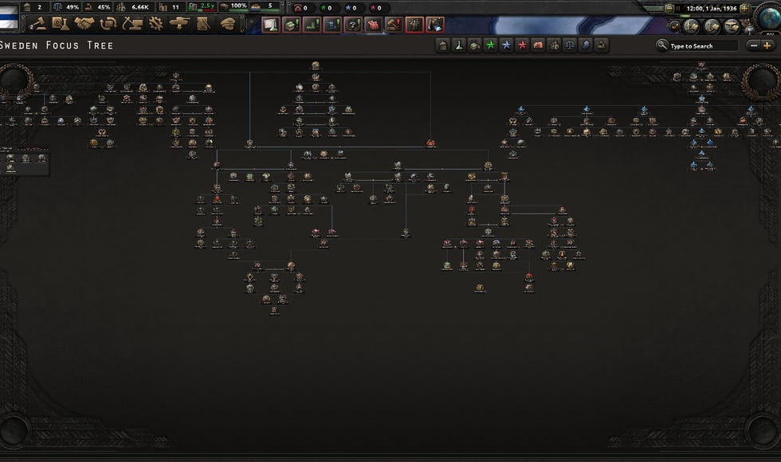Click the gavel alert with red exclamation mark
The height and width of the screenshot is (462, 781).
click(x=394, y=25)
